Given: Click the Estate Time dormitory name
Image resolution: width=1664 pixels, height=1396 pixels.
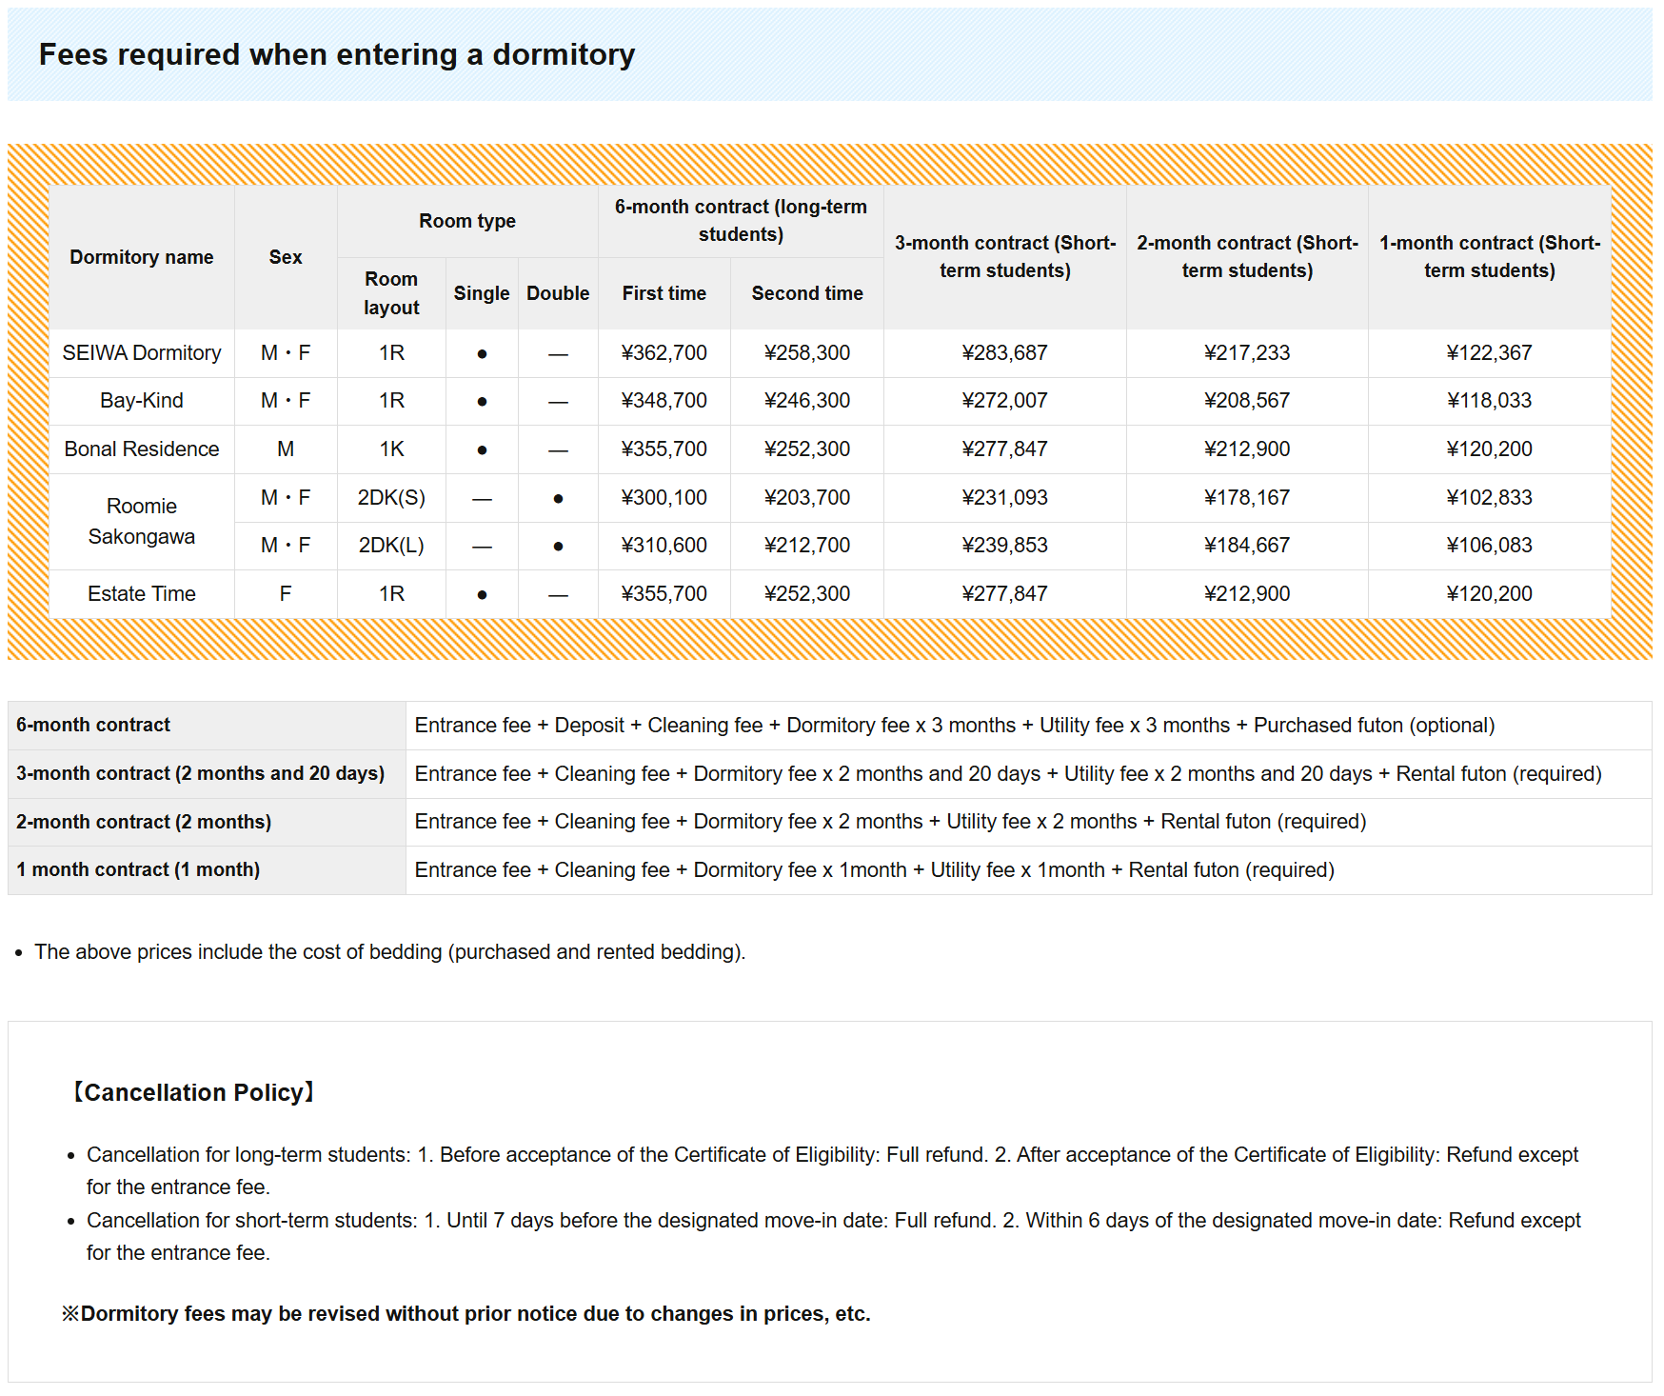Looking at the screenshot, I should point(142,594).
